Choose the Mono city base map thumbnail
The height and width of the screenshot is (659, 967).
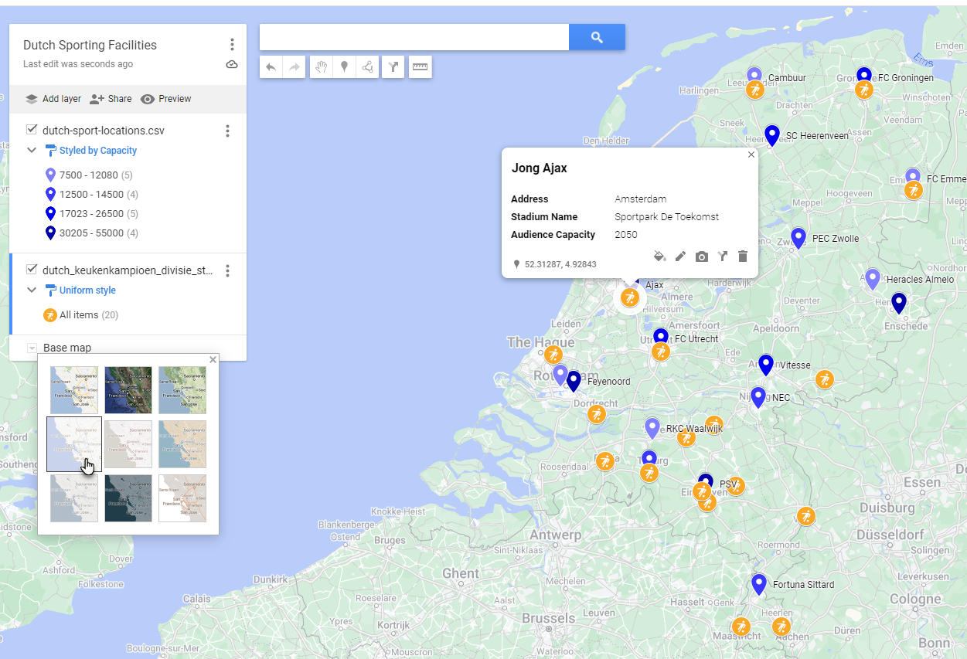[x=128, y=444]
